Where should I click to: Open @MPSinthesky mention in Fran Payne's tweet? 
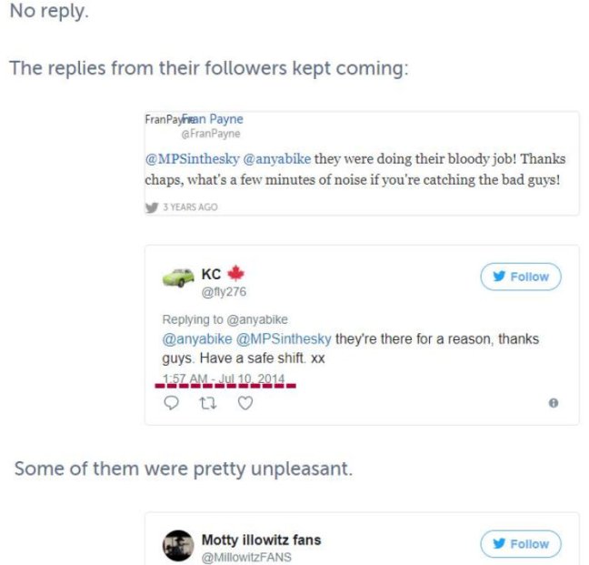(192, 157)
